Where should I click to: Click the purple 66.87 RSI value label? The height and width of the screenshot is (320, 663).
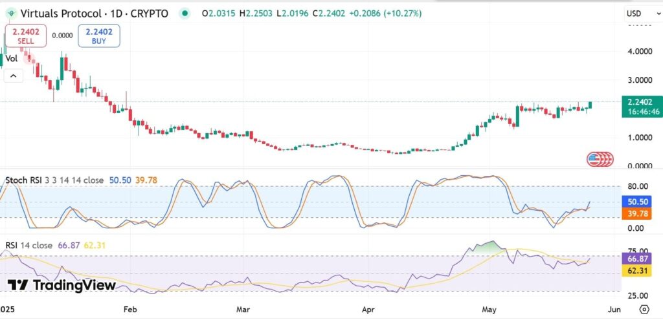pyautogui.click(x=640, y=259)
